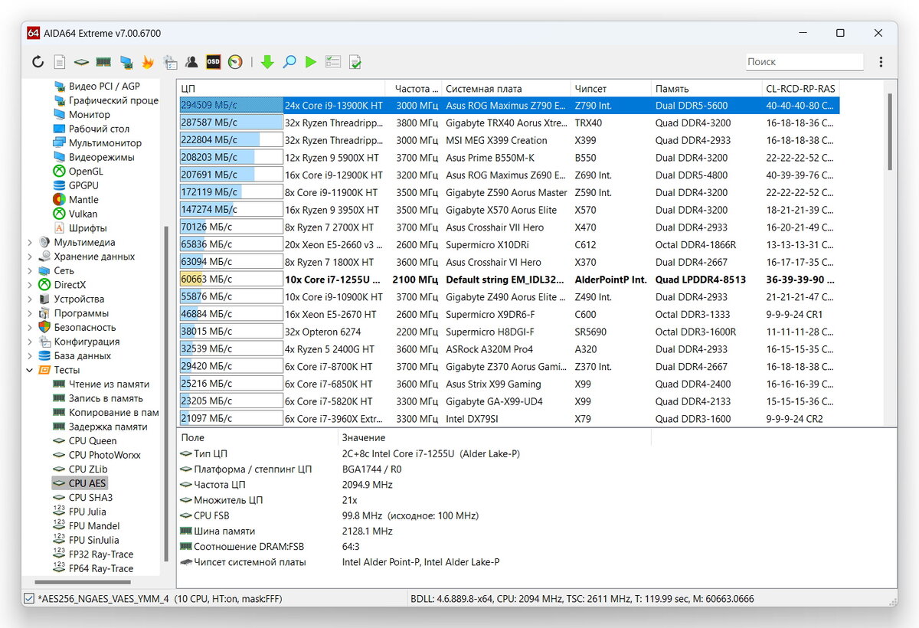Toggle the AES256_NGAES_VAES checkbox in status bar
The height and width of the screenshot is (628, 919).
(29, 598)
